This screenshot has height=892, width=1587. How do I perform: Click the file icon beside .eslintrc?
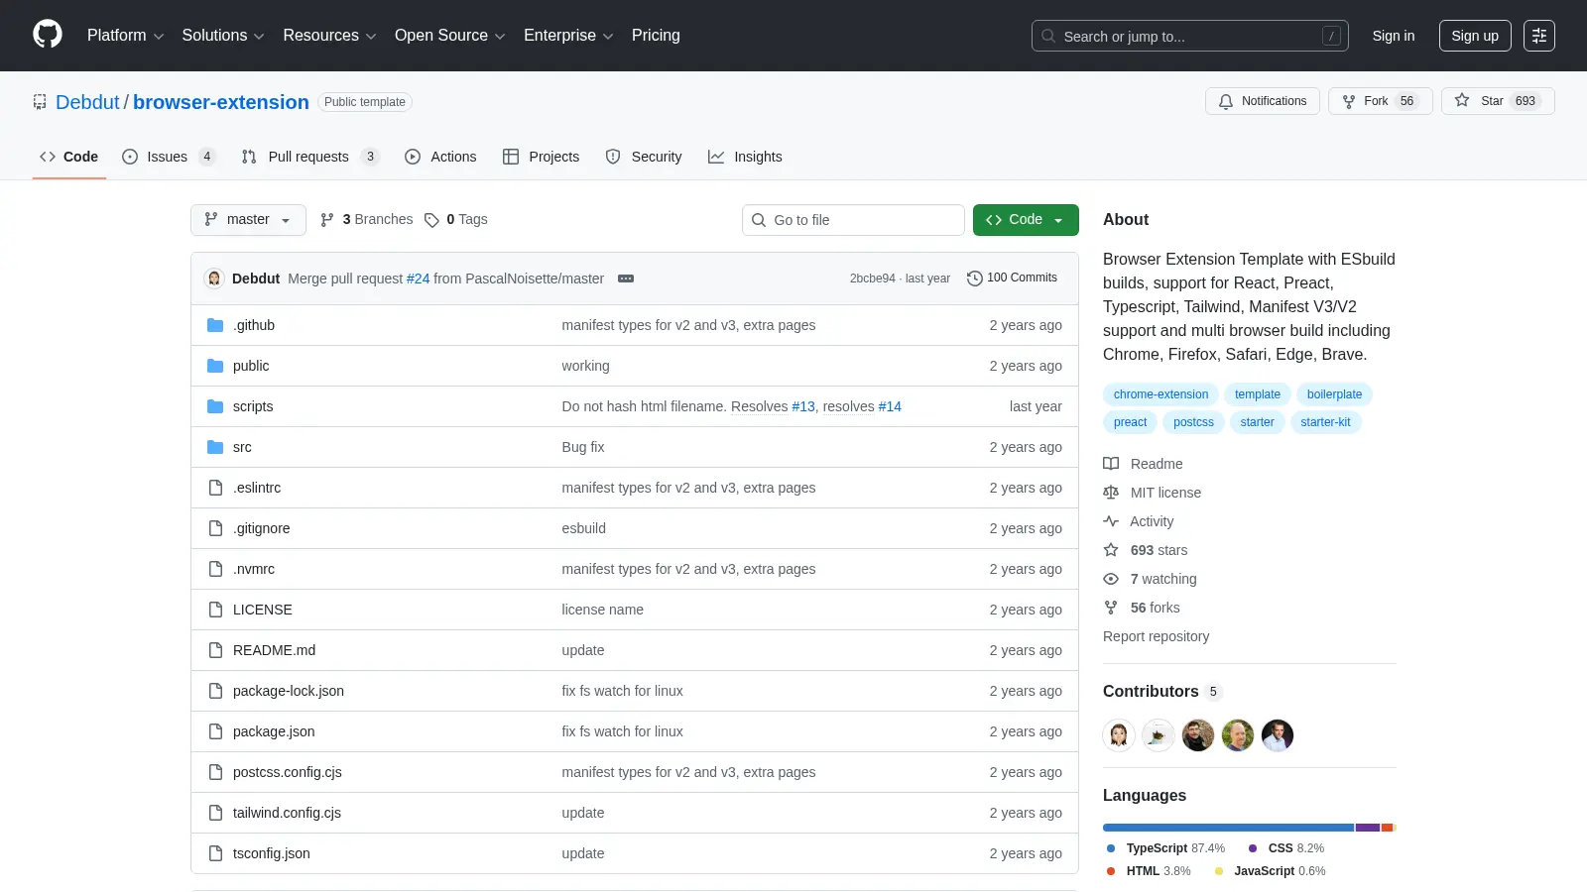[x=215, y=488]
